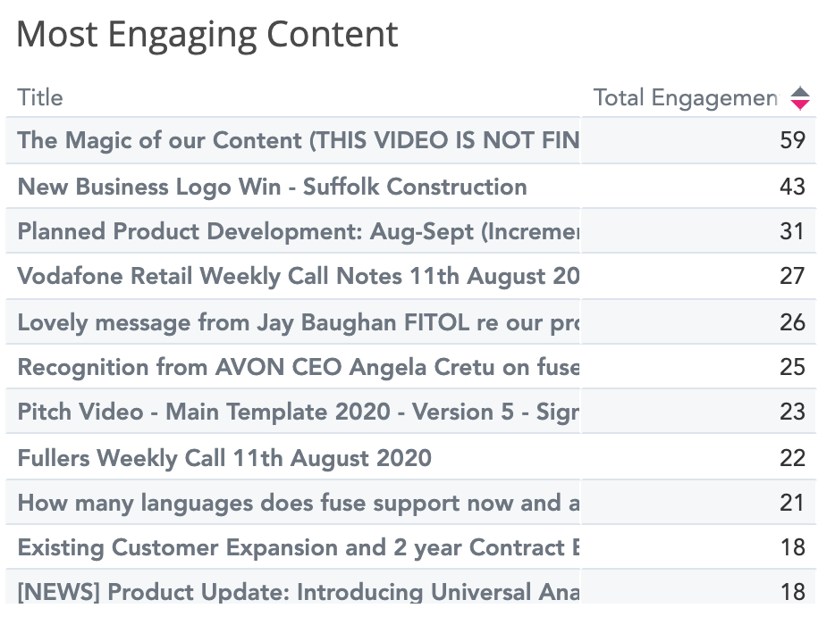Open 'Recognition from AVON CEO Angela Cretu'
The height and width of the screenshot is (625, 835).
click(298, 367)
